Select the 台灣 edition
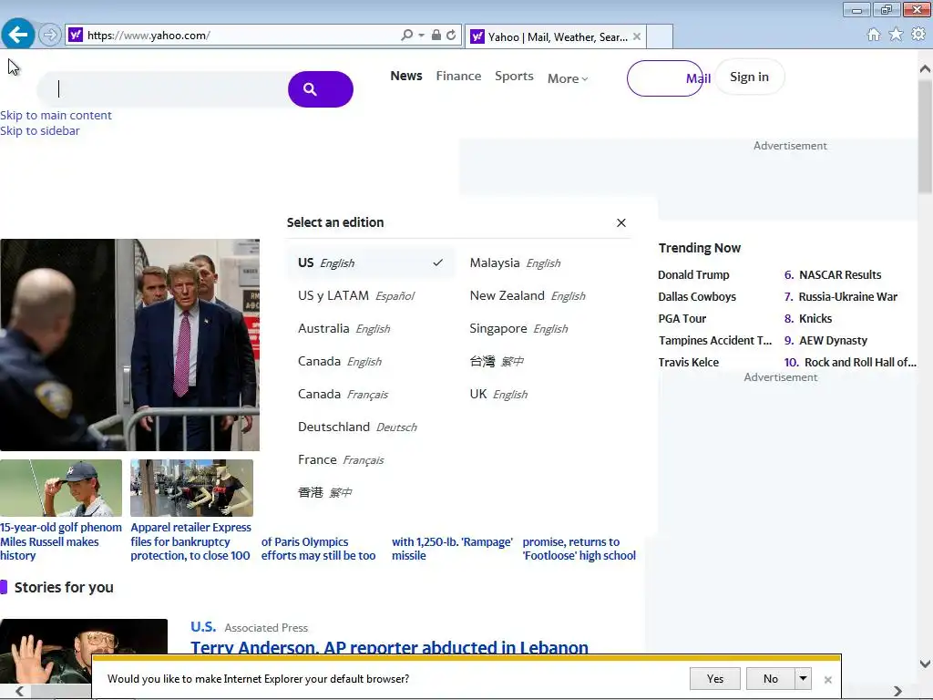 497,361
